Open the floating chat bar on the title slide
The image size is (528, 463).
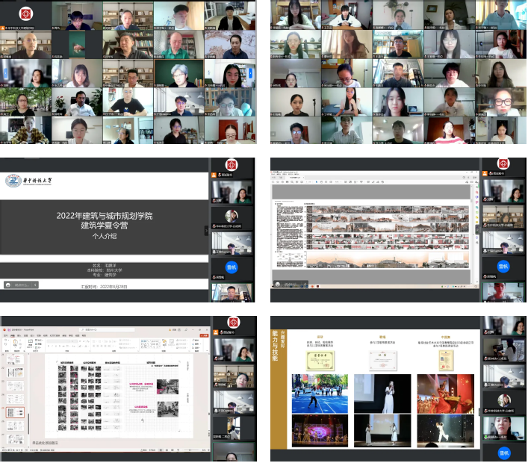click(18, 285)
